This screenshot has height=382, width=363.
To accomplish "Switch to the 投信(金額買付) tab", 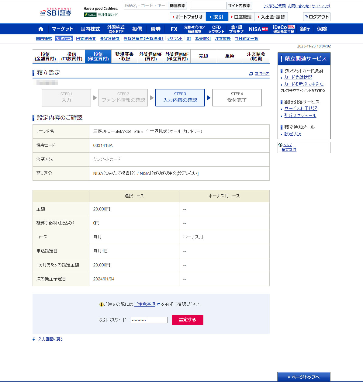I will coord(45,56).
